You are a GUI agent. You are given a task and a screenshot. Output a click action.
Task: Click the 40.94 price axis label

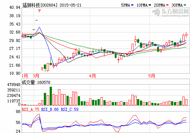[x=15, y=7]
